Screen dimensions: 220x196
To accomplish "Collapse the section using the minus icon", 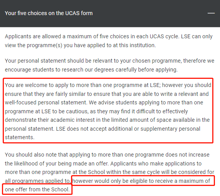I will [211, 13].
